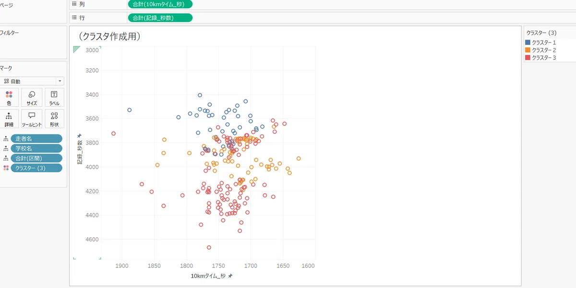Viewport: 576px width, 288px height.
Task: Open the ラベル (Label) marks card
Action: click(54, 97)
